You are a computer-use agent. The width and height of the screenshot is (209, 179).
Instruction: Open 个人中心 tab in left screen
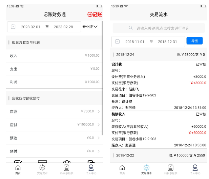coord(91,170)
